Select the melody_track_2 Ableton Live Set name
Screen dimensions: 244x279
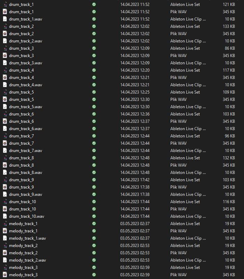(23, 245)
